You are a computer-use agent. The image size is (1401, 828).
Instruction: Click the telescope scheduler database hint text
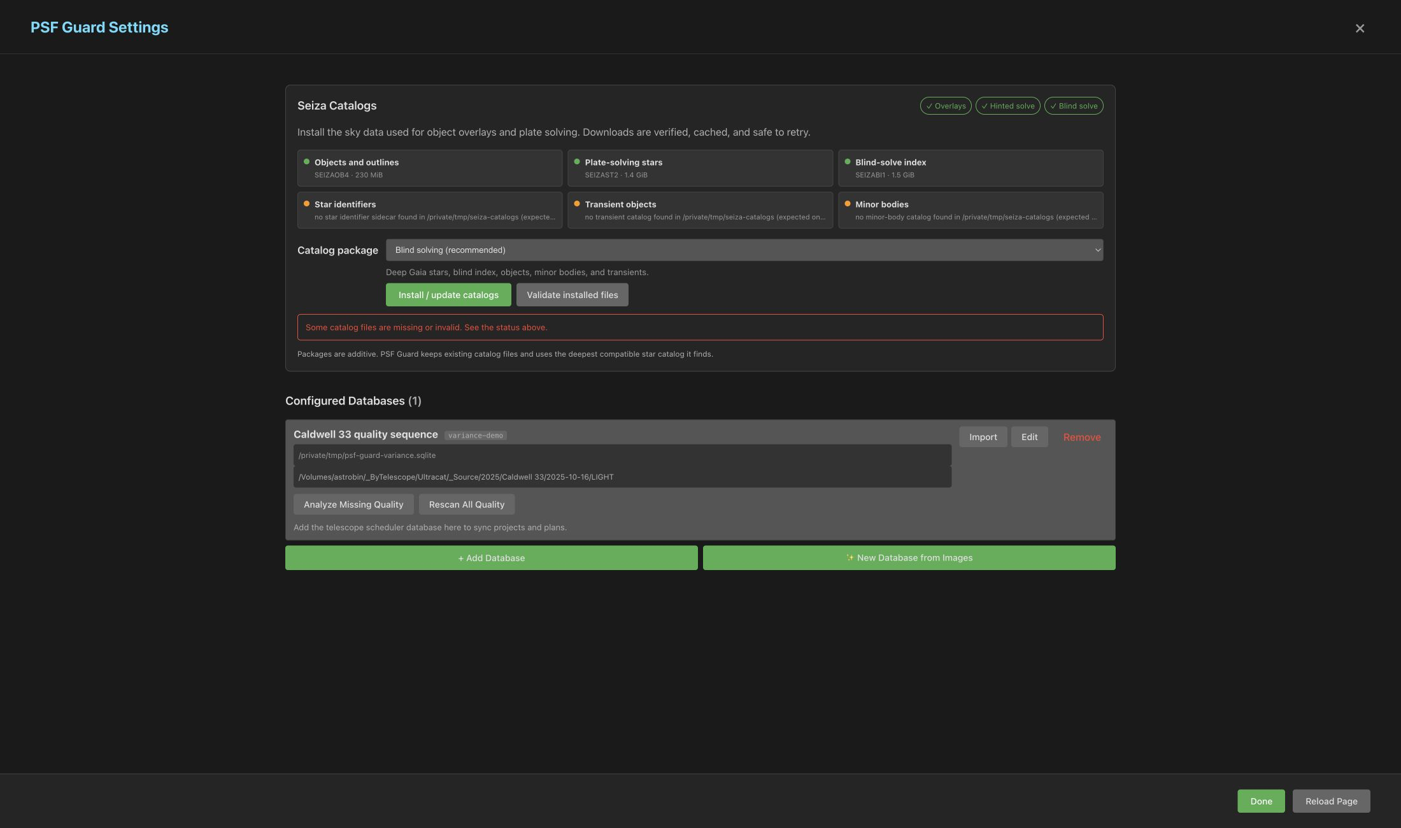click(430, 527)
